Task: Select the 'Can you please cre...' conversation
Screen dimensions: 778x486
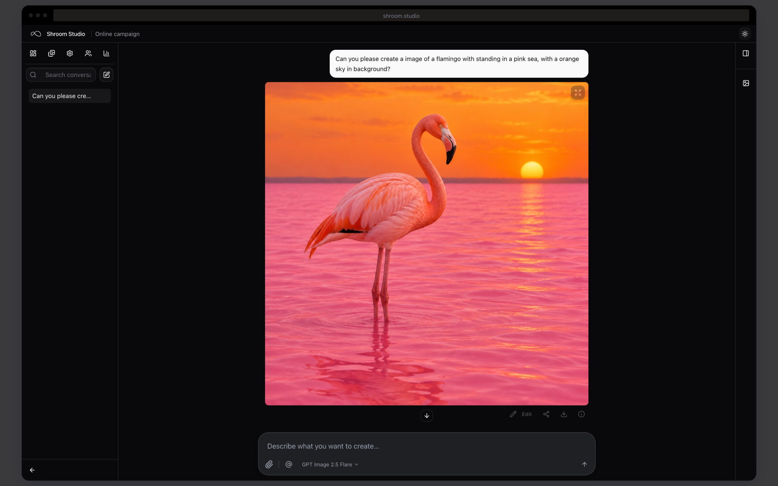Action: (x=70, y=96)
